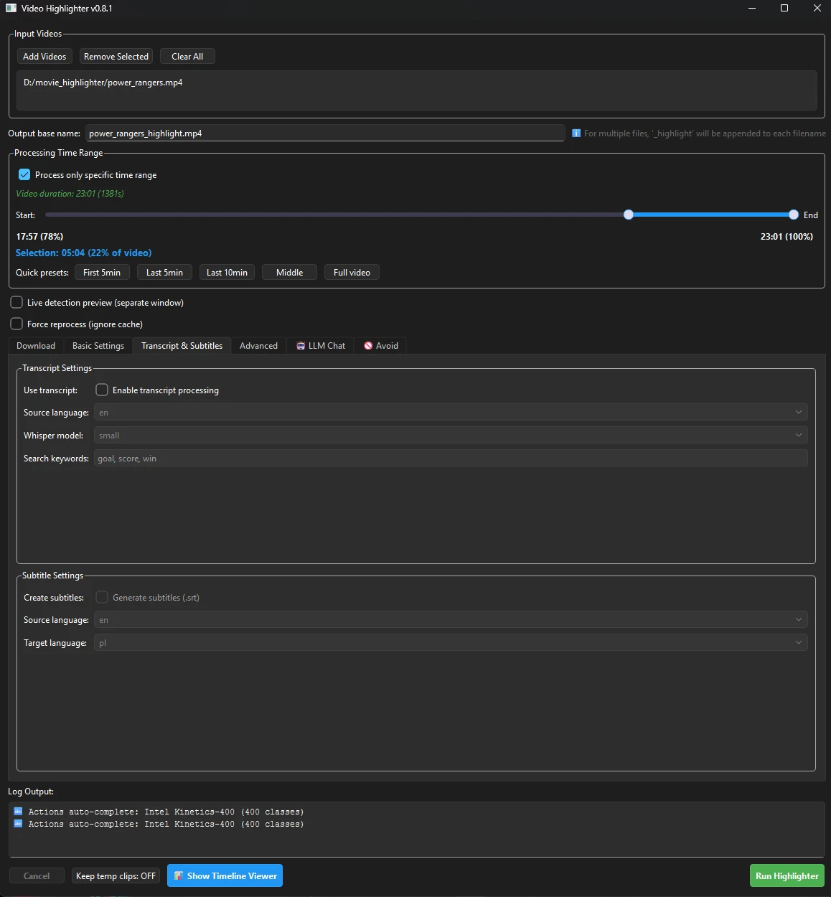Open the LLM Chat tab

point(321,346)
